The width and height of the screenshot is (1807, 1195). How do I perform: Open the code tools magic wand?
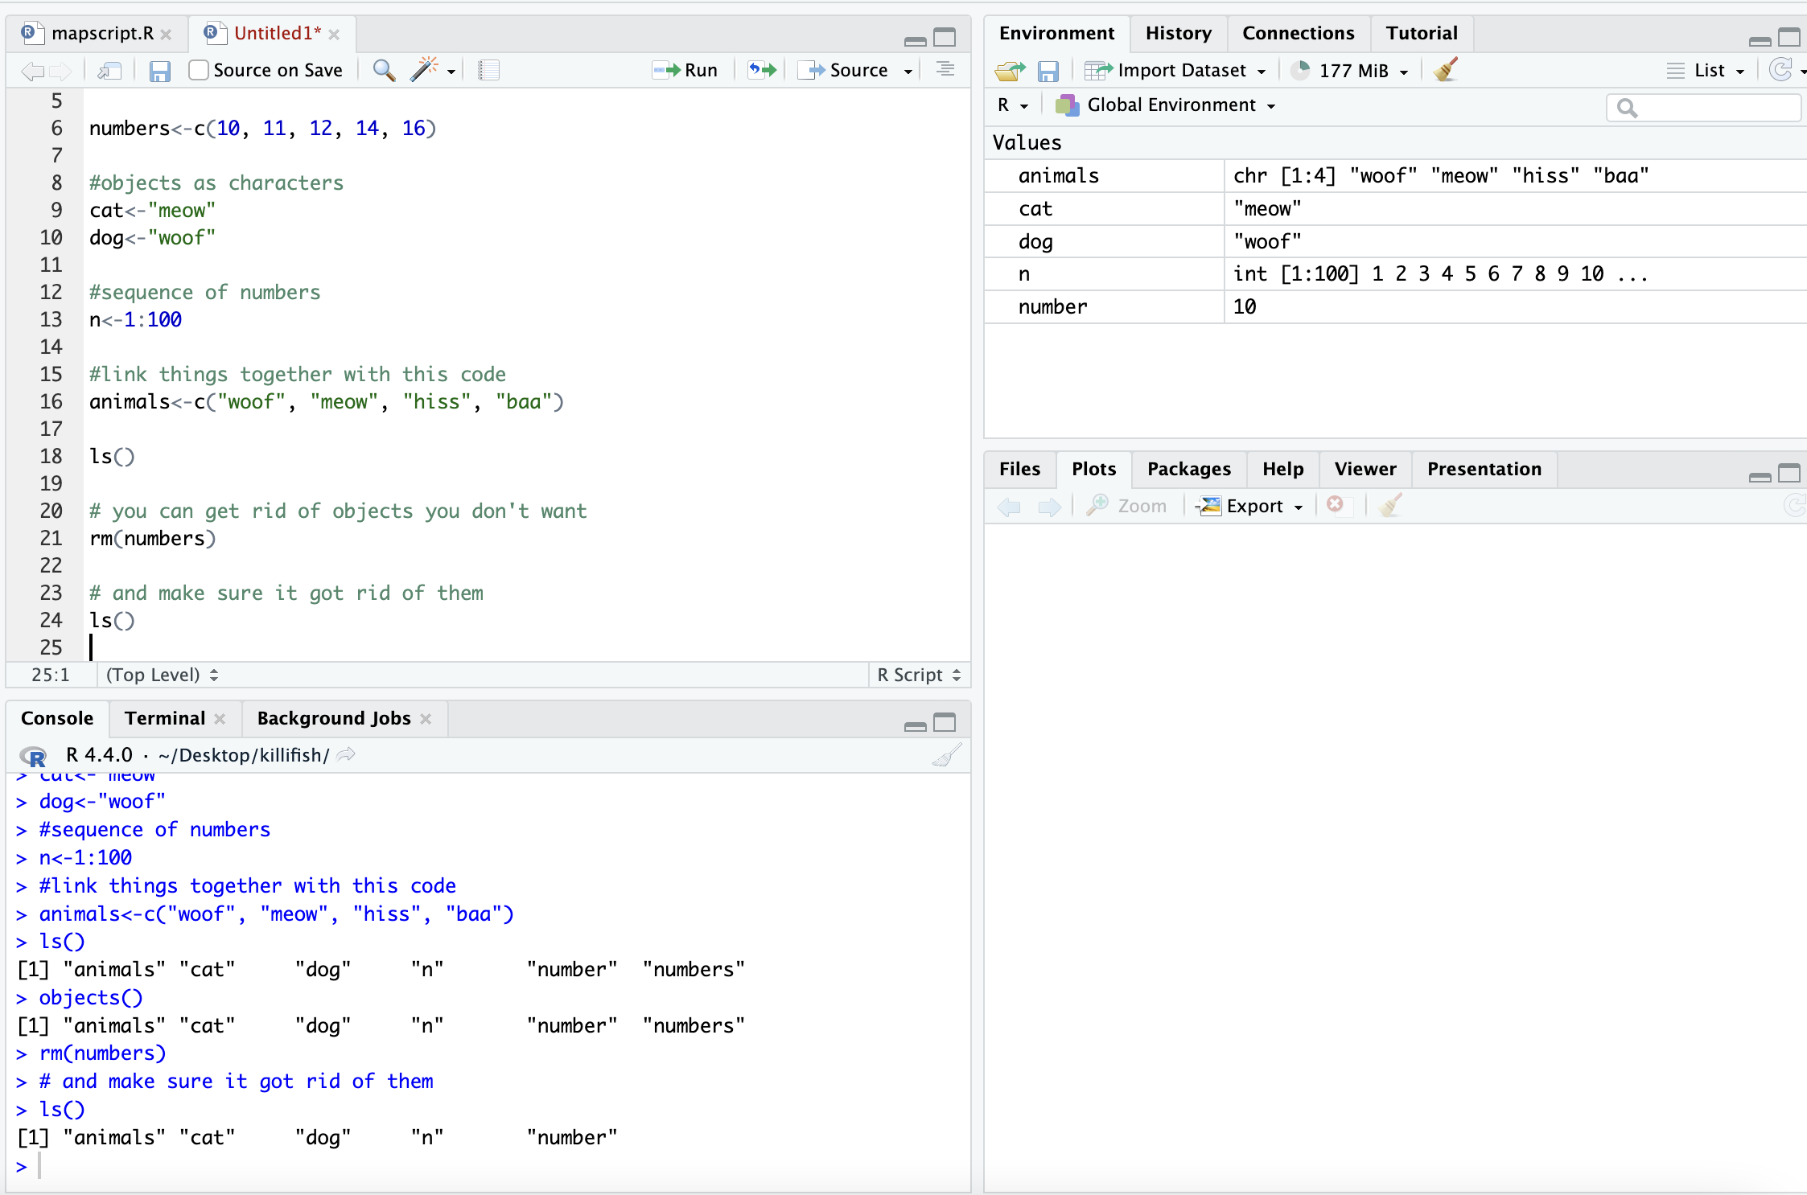pyautogui.click(x=424, y=70)
